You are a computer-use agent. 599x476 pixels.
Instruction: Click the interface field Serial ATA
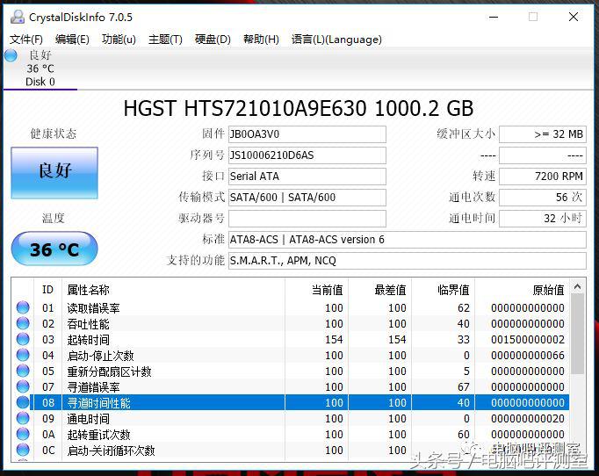[x=307, y=177]
